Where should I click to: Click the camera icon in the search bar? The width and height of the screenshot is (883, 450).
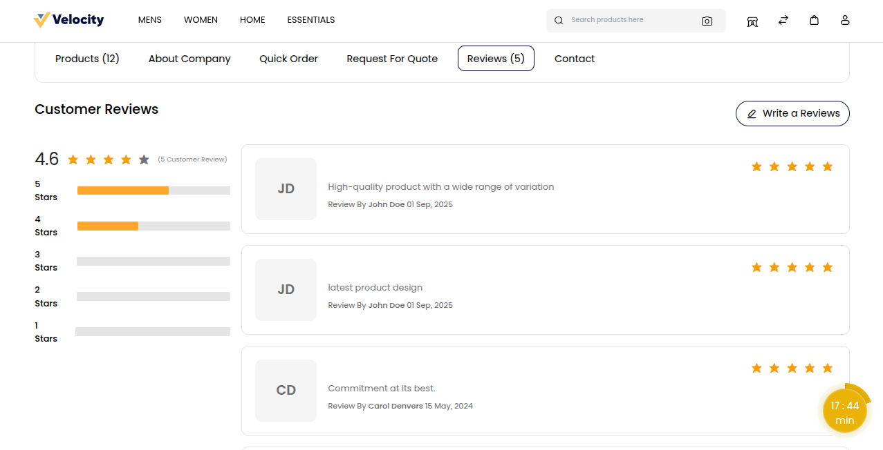click(x=707, y=21)
